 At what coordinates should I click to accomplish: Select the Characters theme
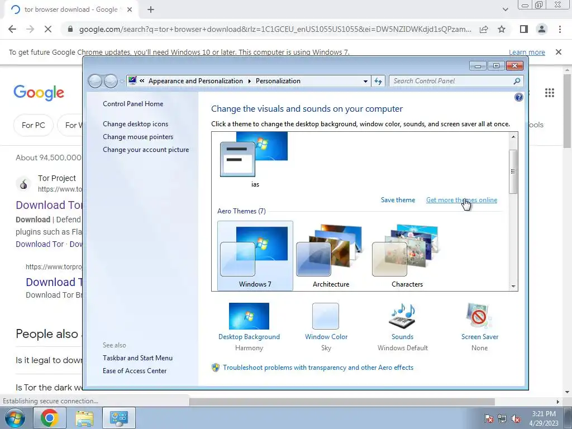pyautogui.click(x=407, y=255)
